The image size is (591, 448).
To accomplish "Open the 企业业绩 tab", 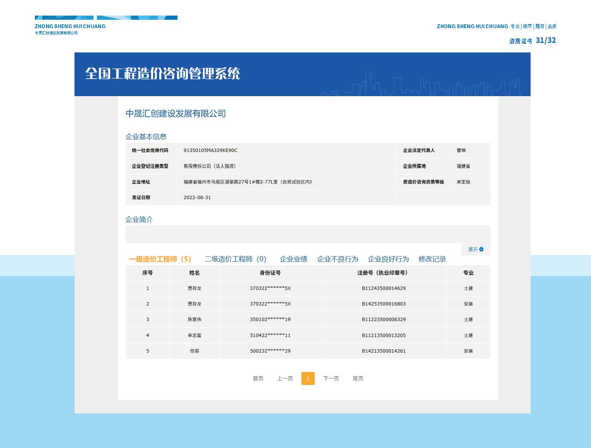I will pyautogui.click(x=293, y=259).
